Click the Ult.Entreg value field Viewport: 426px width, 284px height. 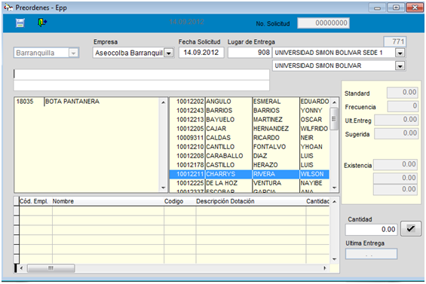[x=396, y=120]
